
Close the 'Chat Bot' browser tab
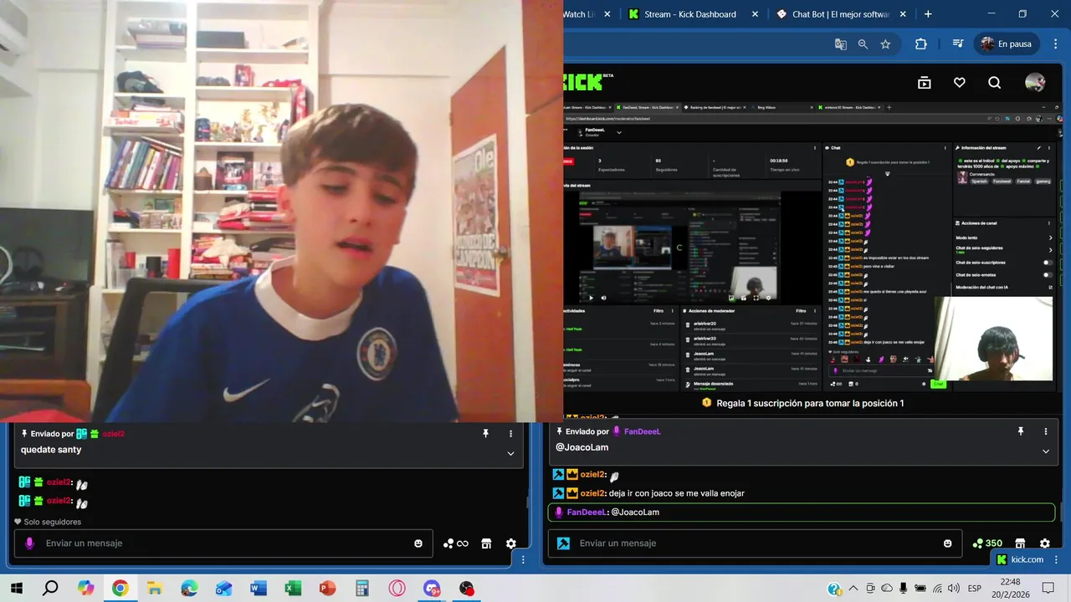point(904,14)
